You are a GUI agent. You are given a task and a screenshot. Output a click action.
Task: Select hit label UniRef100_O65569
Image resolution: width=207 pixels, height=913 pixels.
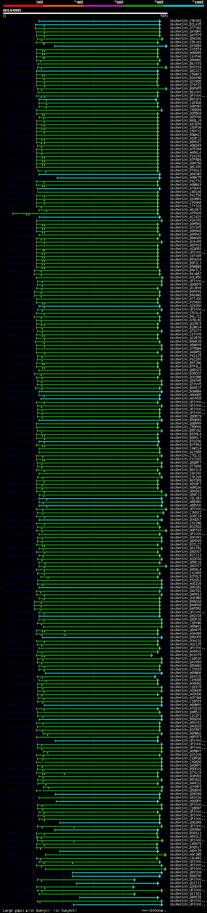tap(186, 113)
